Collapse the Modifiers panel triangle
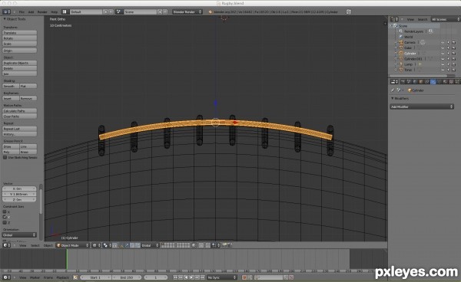The image size is (461, 282). tap(392, 99)
